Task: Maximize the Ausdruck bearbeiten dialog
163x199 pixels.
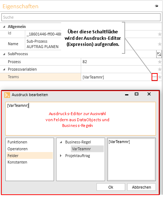Action: click(137, 94)
